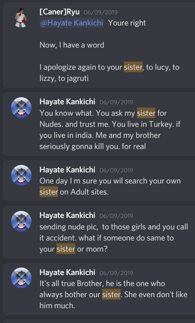Screen dimensions: 195x323
Task: Click timestamp on 'sending nude pic' message
Action: click(x=117, y=216)
